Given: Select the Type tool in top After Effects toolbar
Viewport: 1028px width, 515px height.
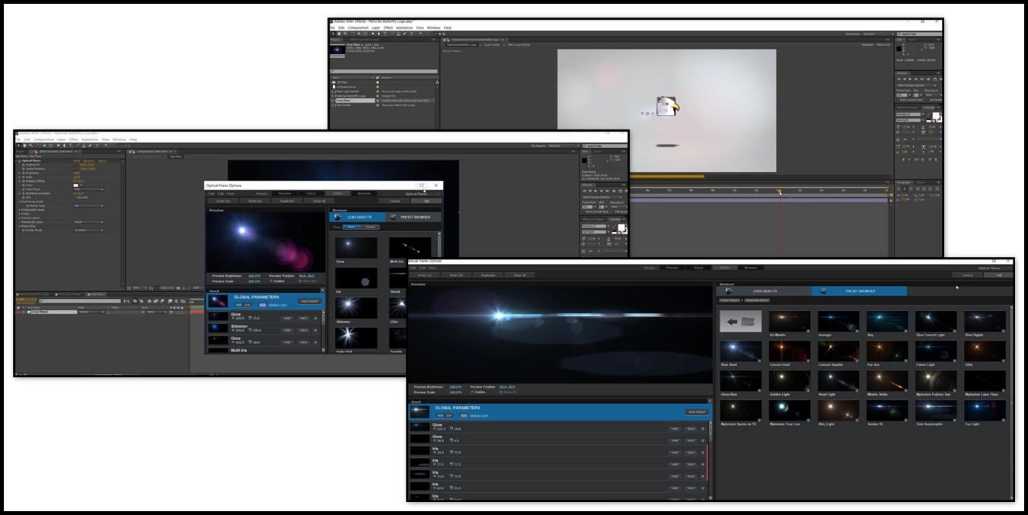Looking at the screenshot, I should tap(385, 33).
